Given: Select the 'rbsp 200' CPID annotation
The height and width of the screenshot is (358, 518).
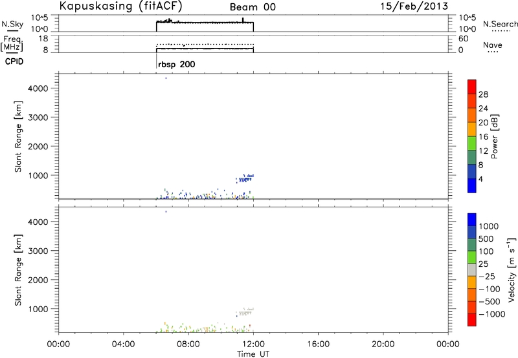Looking at the screenshot, I should click(x=177, y=64).
